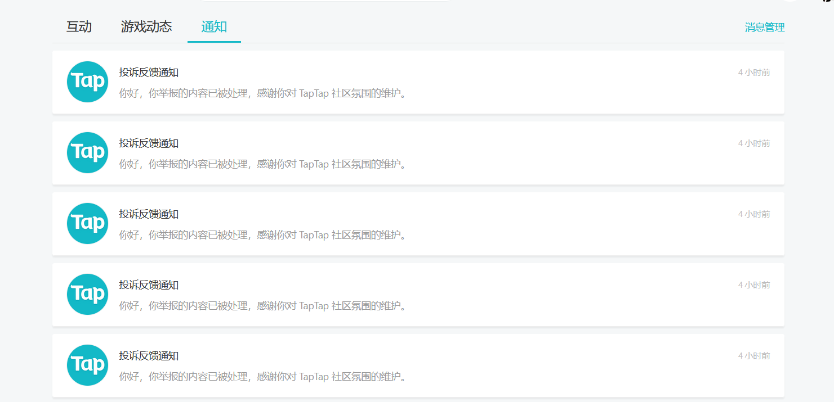The height and width of the screenshot is (402, 834).
Task: Click the 4 小时前 timestamp on the first notification
Action: tap(754, 73)
